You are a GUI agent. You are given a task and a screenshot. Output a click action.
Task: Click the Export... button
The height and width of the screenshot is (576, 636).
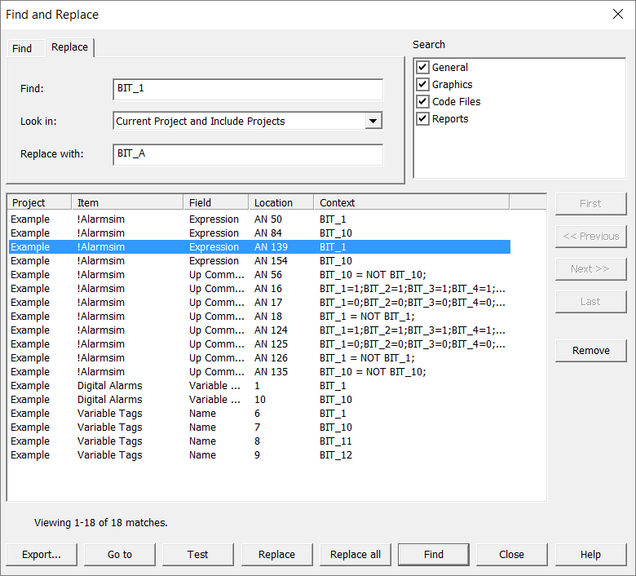coord(42,555)
